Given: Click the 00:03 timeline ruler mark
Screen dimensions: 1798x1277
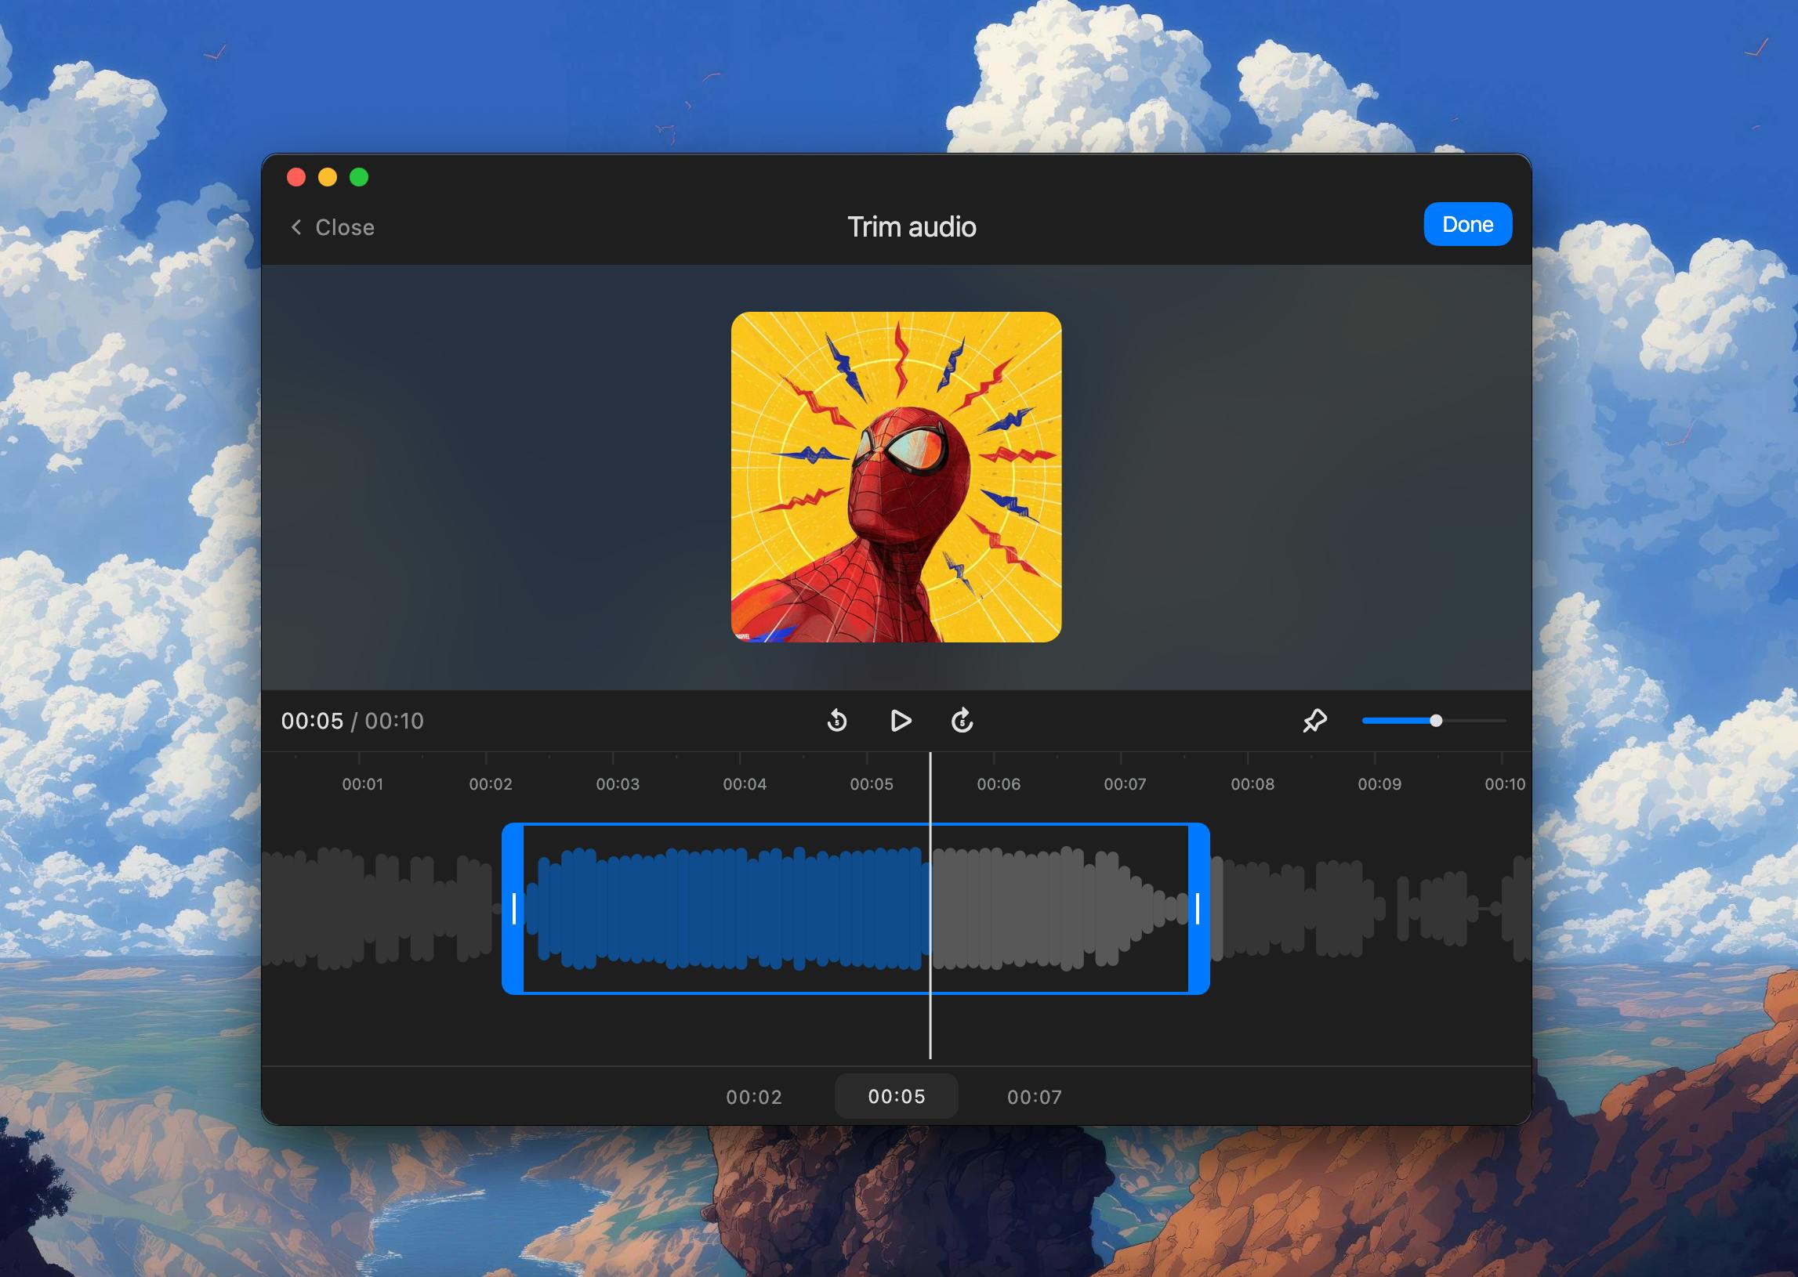Looking at the screenshot, I should (618, 784).
